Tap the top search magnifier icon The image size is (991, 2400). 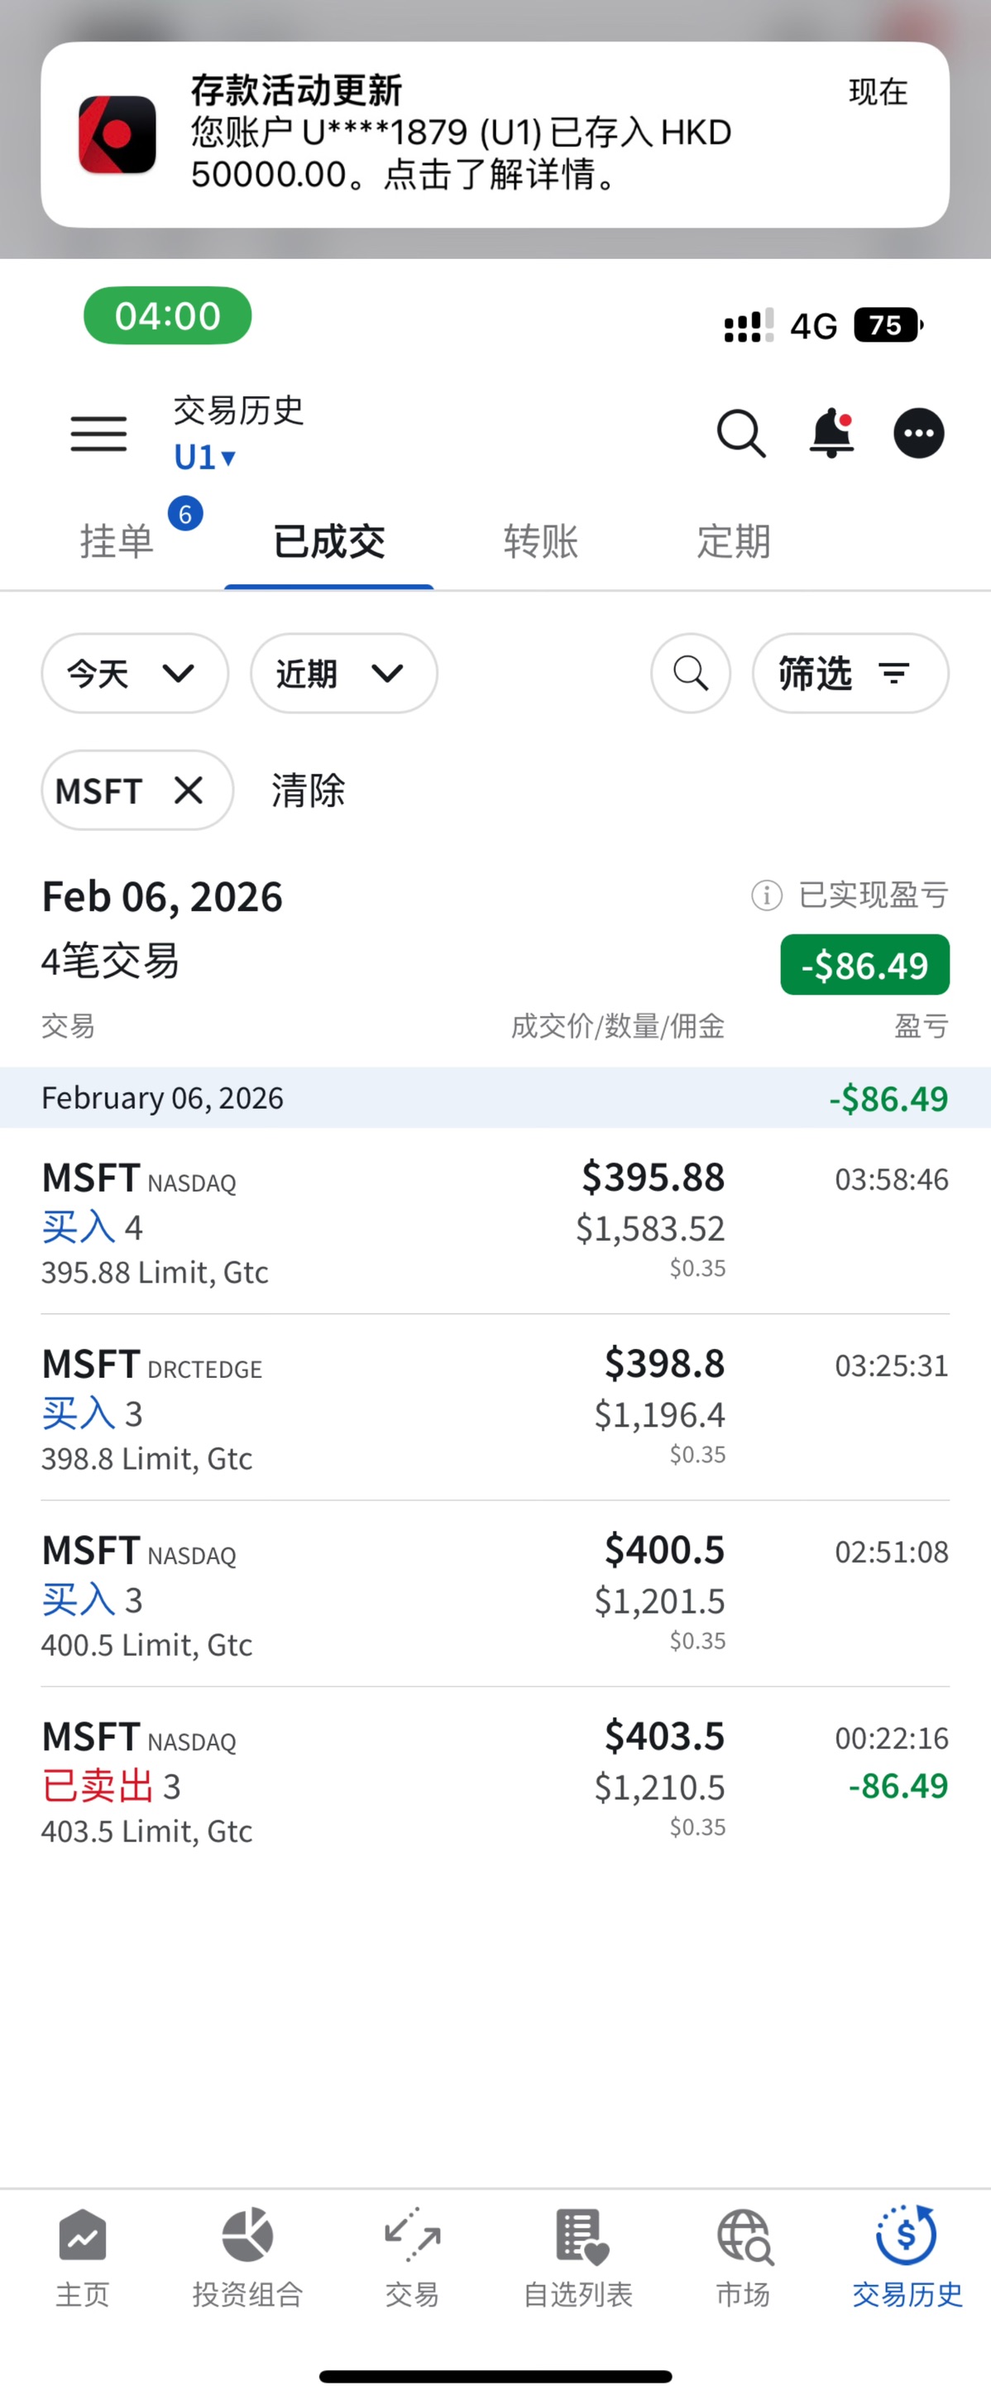pos(740,434)
